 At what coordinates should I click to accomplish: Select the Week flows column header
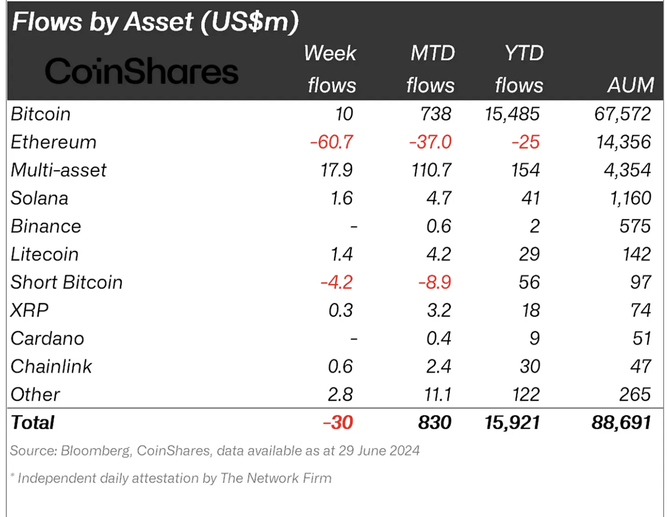[x=331, y=69]
